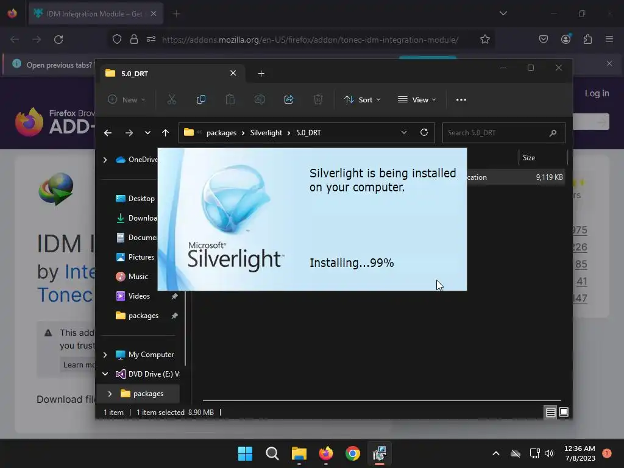
Task: Close the IDM Integration Module tab
Action: click(x=153, y=13)
